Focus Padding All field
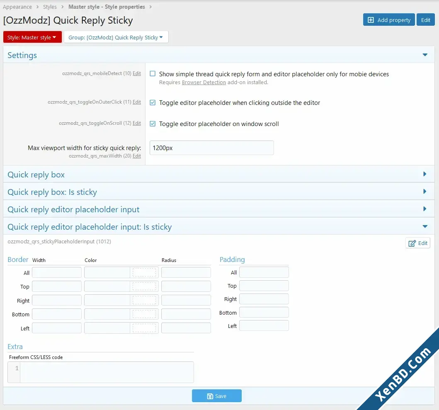439x410 pixels. pos(264,272)
